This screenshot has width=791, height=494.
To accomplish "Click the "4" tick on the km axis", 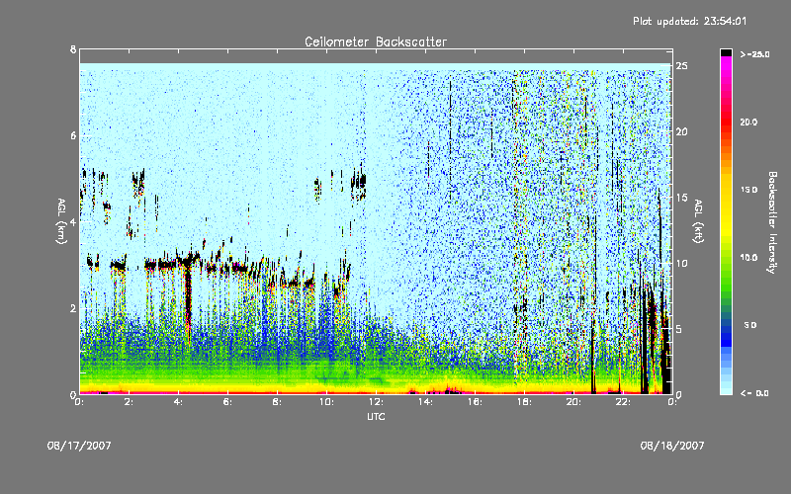I will [73, 222].
